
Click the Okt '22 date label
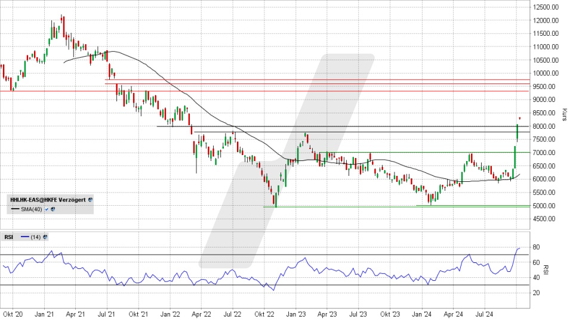coord(264,314)
